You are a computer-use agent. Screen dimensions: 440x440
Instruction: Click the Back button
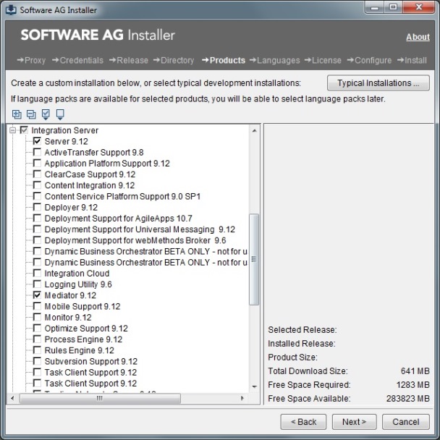(x=303, y=422)
